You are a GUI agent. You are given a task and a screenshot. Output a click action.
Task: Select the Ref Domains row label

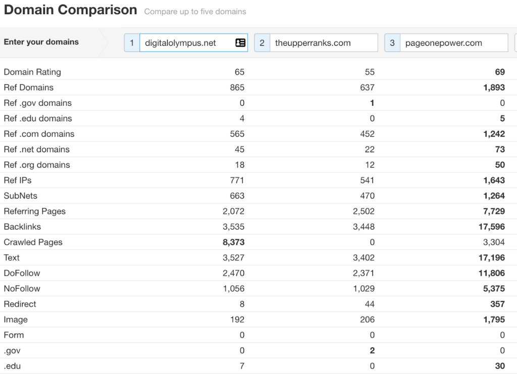click(x=29, y=88)
